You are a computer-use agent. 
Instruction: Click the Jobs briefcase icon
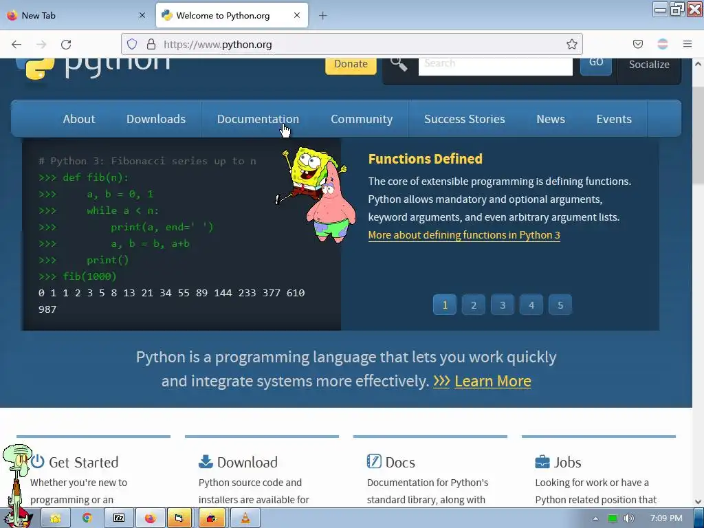click(x=542, y=461)
